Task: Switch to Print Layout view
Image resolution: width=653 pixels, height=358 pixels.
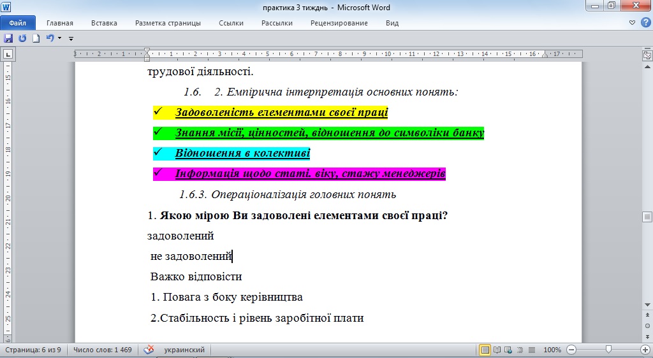Action: click(x=485, y=350)
